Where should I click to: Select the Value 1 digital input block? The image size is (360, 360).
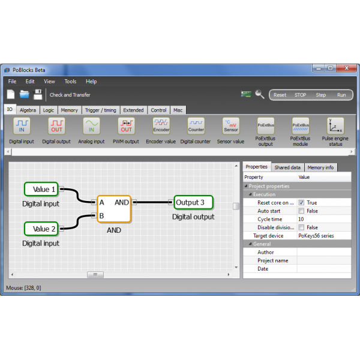point(41,189)
